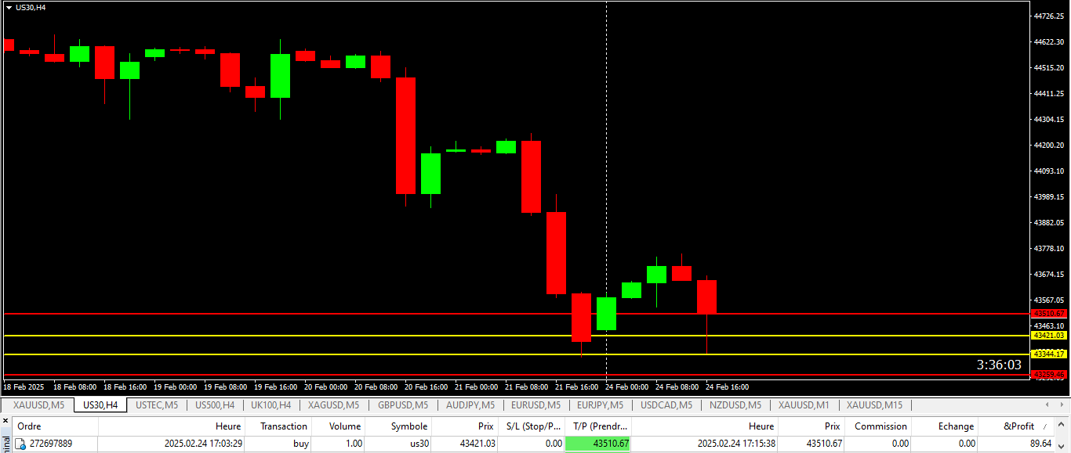The image size is (1071, 453).
Task: Click the red 43510.67 price label on axis
Action: [1049, 314]
